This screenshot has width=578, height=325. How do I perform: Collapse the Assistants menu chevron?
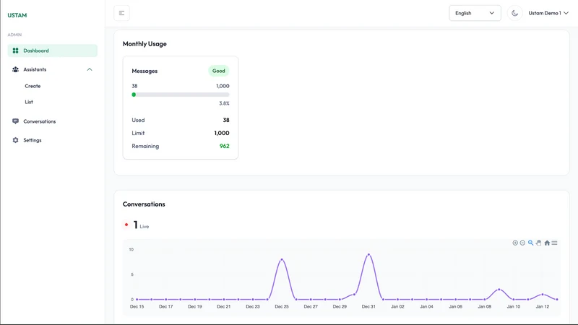(90, 69)
